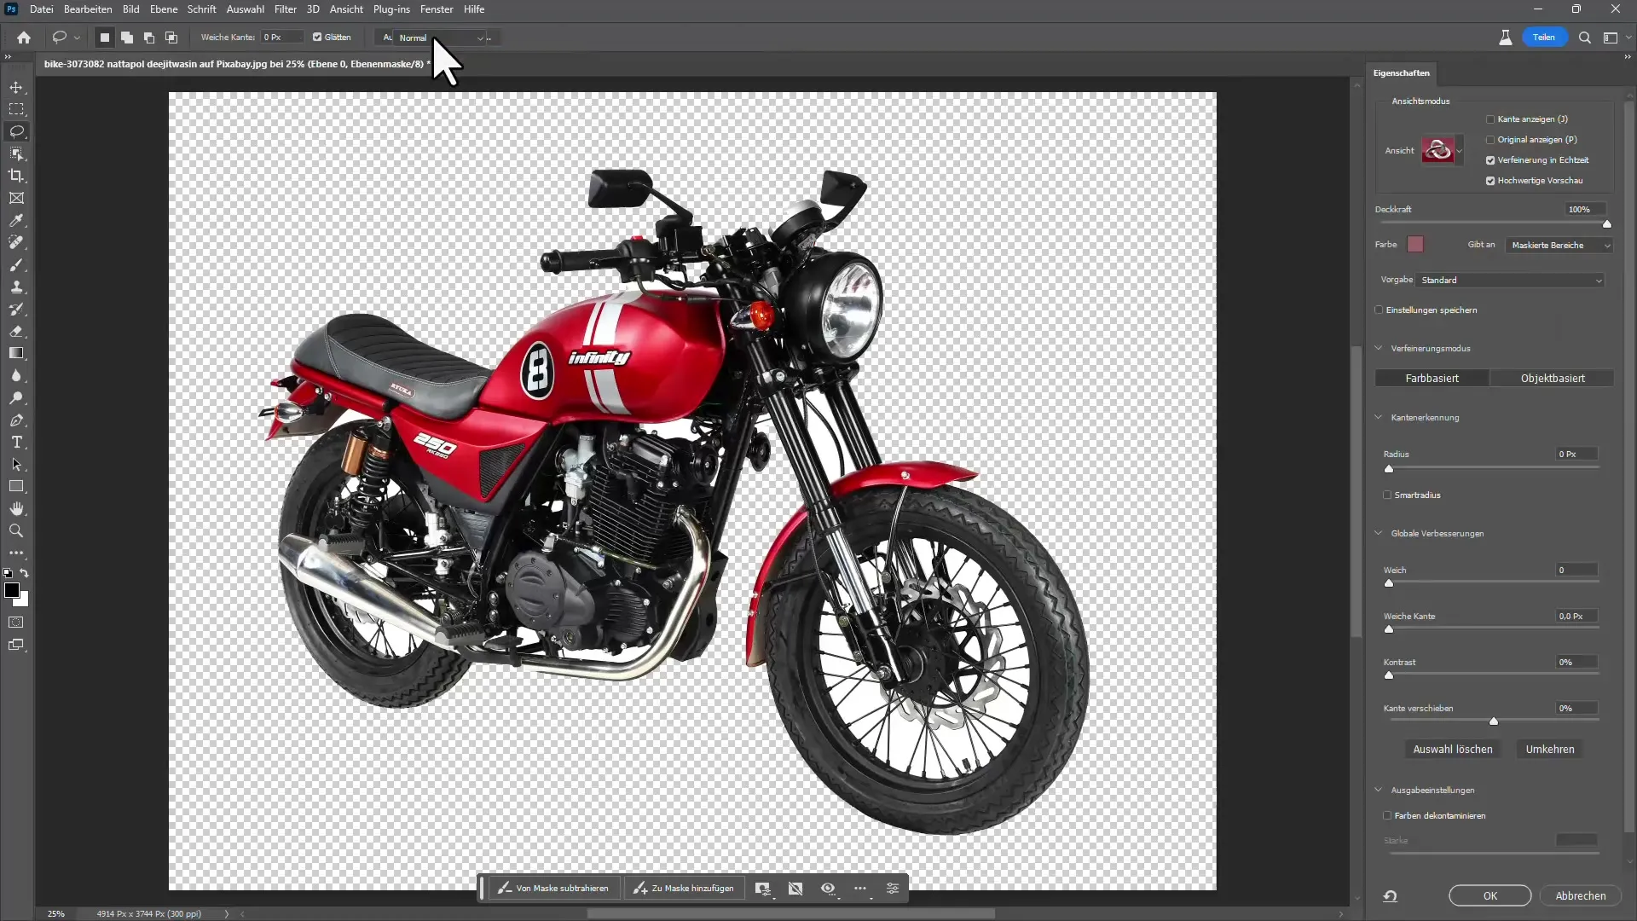This screenshot has width=1637, height=921.
Task: Select the Rectangle shape tool
Action: 16,486
